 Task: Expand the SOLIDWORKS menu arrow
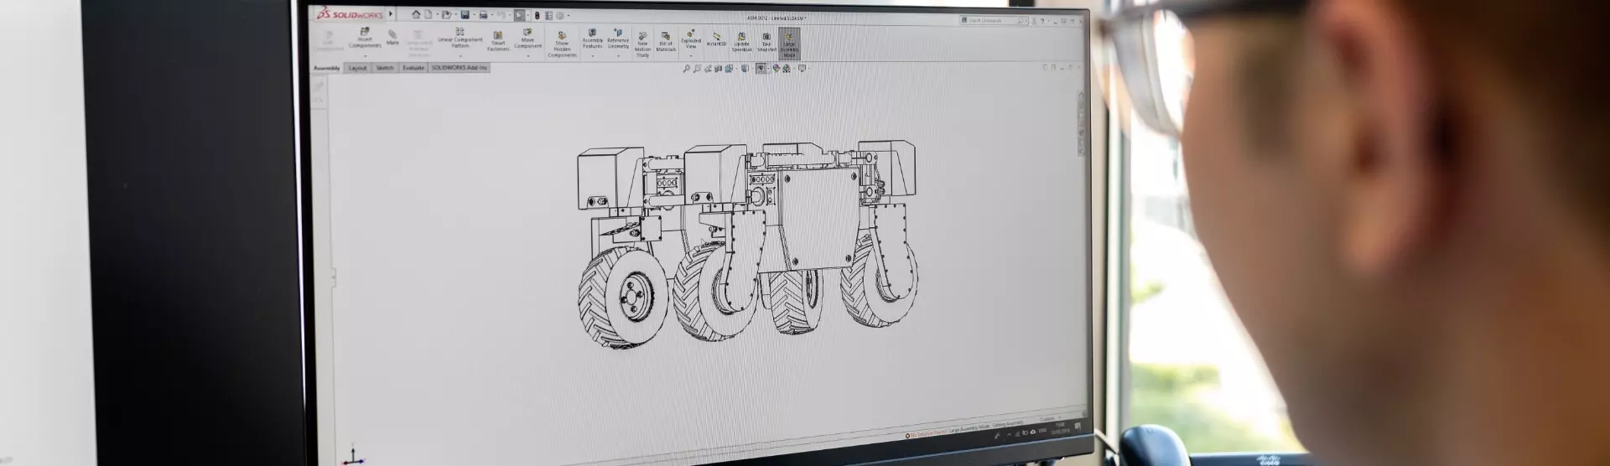pos(391,14)
